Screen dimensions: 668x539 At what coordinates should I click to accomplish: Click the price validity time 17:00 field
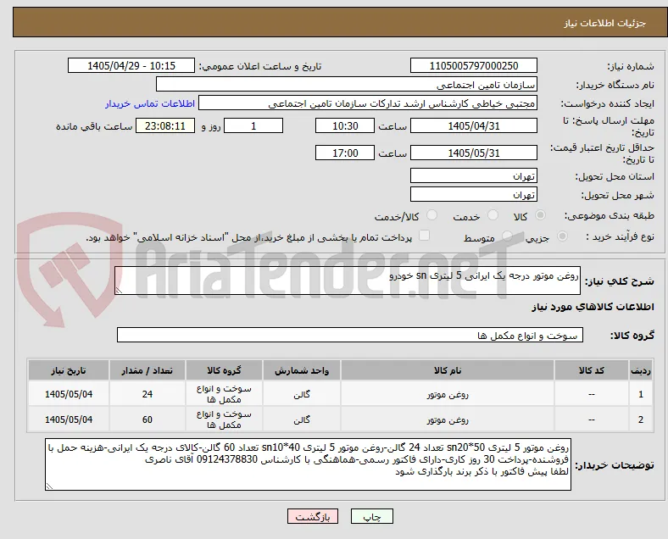(345, 153)
